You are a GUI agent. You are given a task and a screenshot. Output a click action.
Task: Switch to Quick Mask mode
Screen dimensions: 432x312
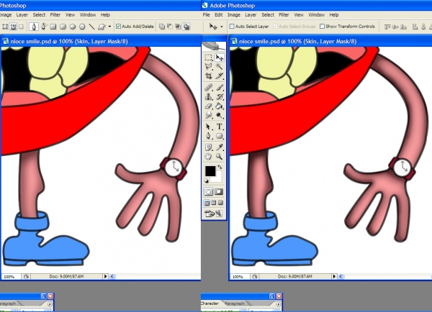(x=219, y=192)
